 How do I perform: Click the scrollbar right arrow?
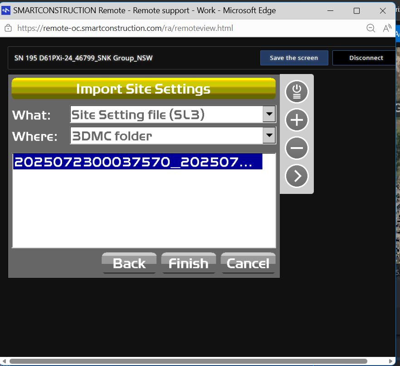pos(390,361)
